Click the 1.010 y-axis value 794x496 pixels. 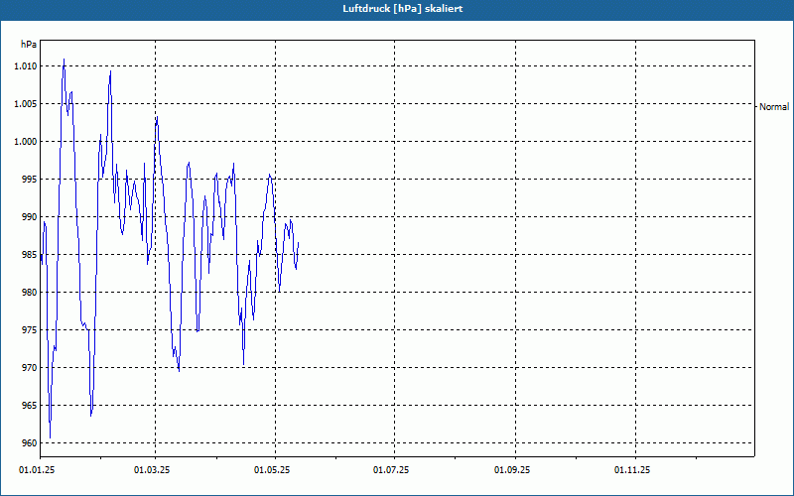(x=26, y=66)
